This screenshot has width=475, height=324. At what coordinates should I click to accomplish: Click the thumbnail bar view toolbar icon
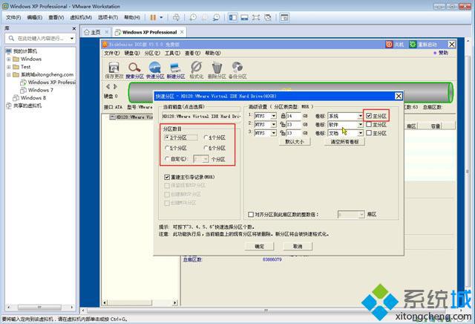click(244, 18)
